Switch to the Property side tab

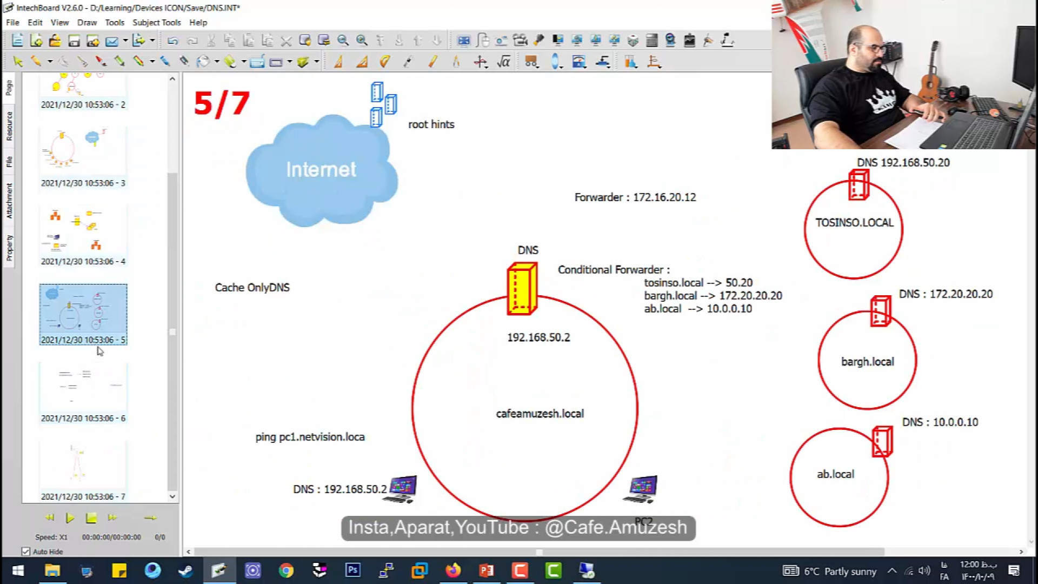pyautogui.click(x=9, y=248)
